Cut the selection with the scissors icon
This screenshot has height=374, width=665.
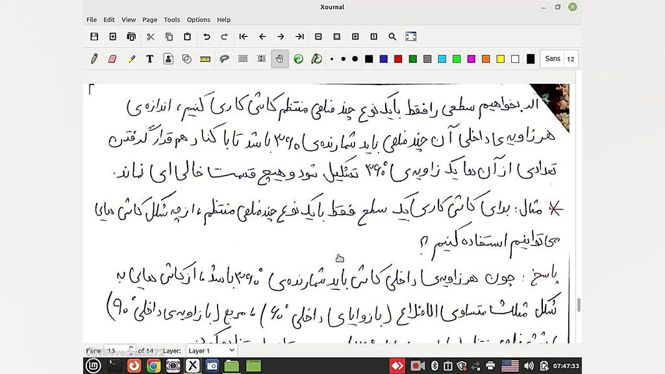[150, 36]
